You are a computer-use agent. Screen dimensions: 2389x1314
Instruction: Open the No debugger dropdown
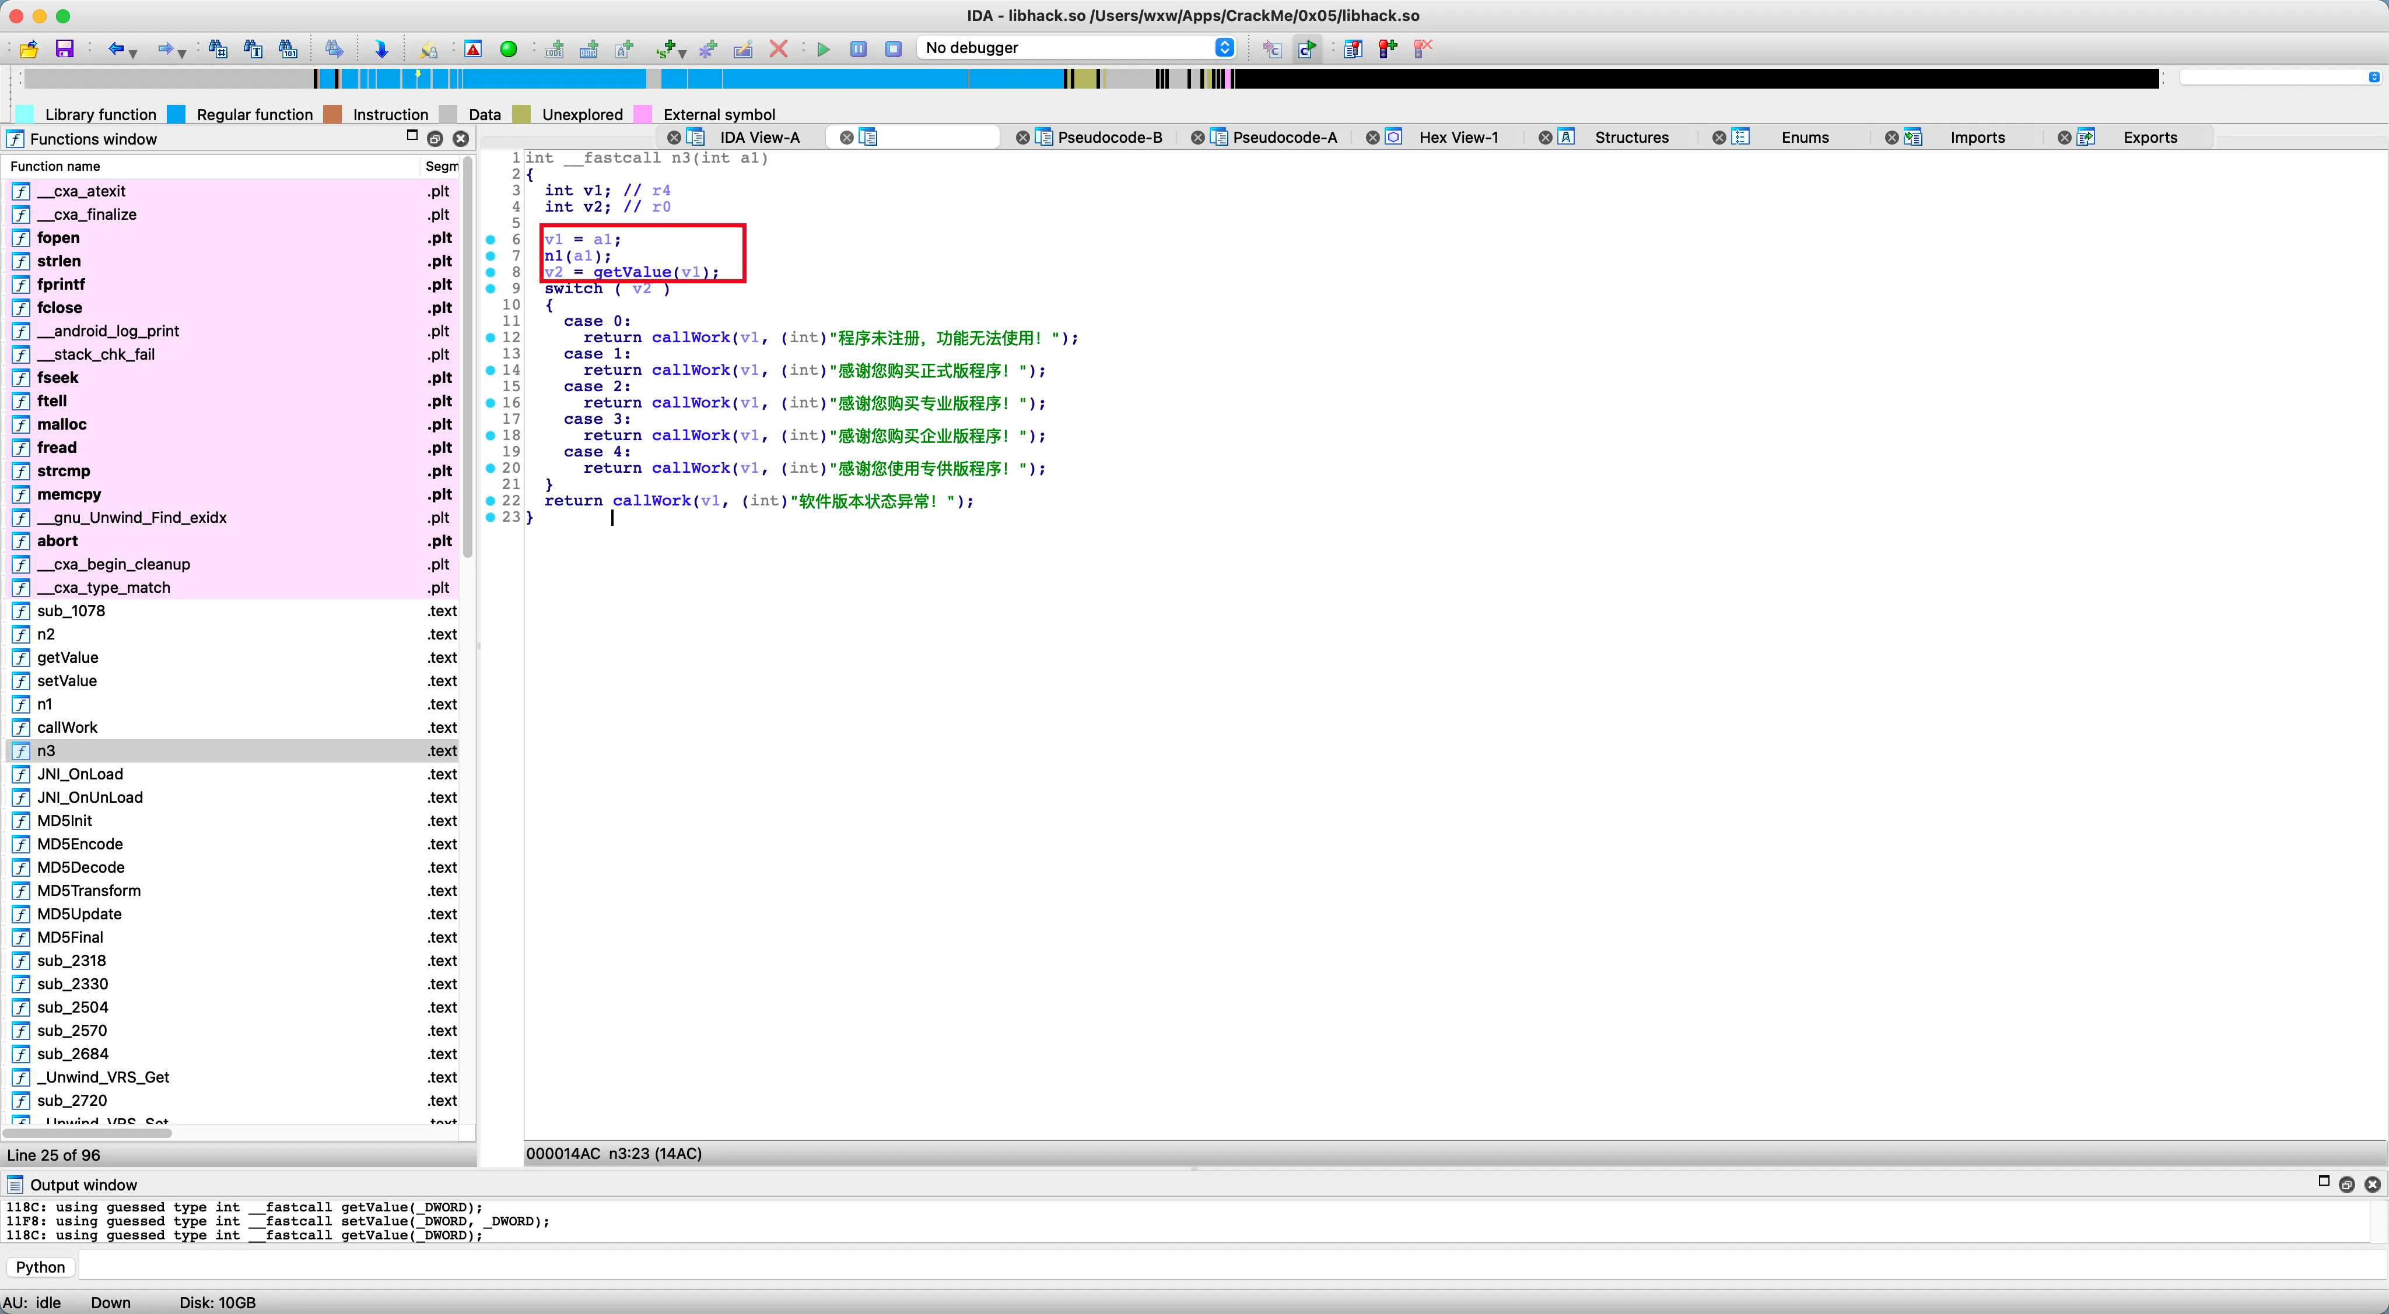tap(1225, 47)
